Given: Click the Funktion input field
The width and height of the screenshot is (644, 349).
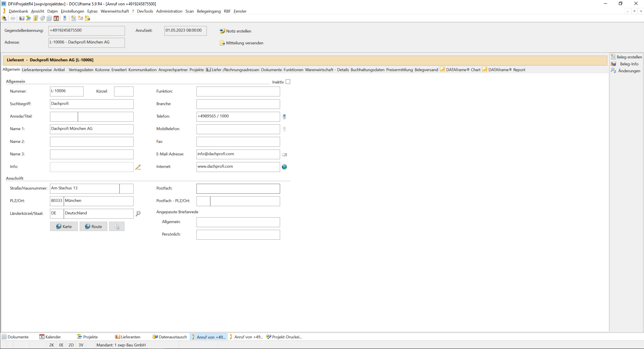Looking at the screenshot, I should click(238, 92).
